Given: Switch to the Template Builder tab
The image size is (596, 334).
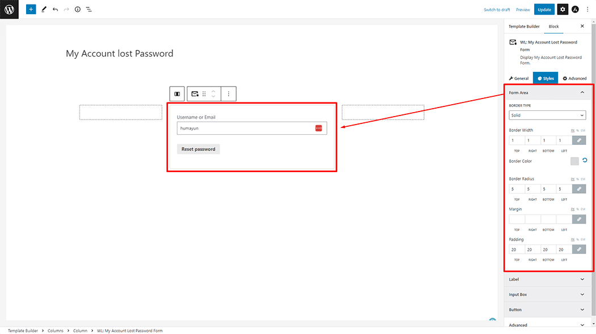Looking at the screenshot, I should (524, 27).
